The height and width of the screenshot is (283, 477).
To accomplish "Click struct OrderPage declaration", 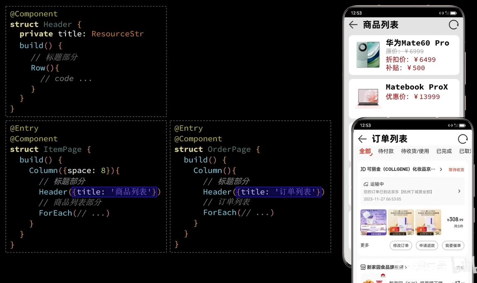I will tap(217, 149).
